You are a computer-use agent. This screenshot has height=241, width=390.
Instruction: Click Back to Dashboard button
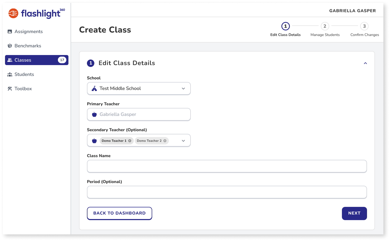(119, 213)
